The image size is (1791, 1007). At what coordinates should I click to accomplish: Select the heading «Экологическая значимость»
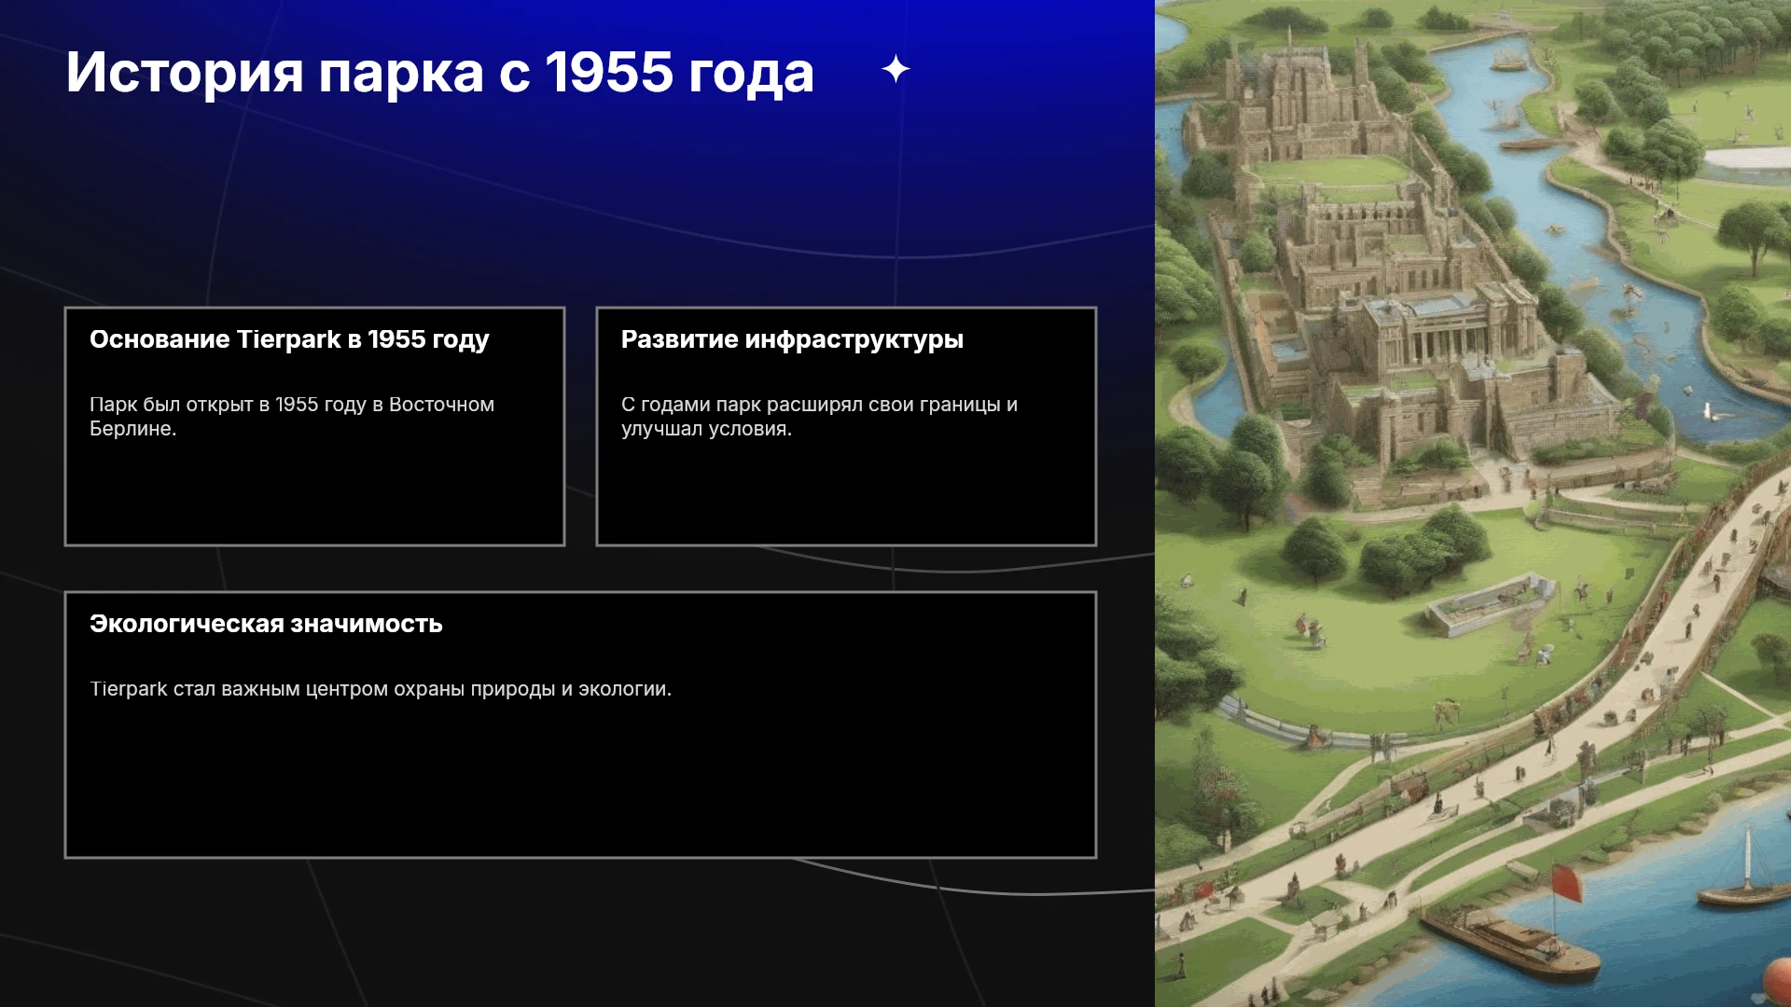[x=266, y=624]
